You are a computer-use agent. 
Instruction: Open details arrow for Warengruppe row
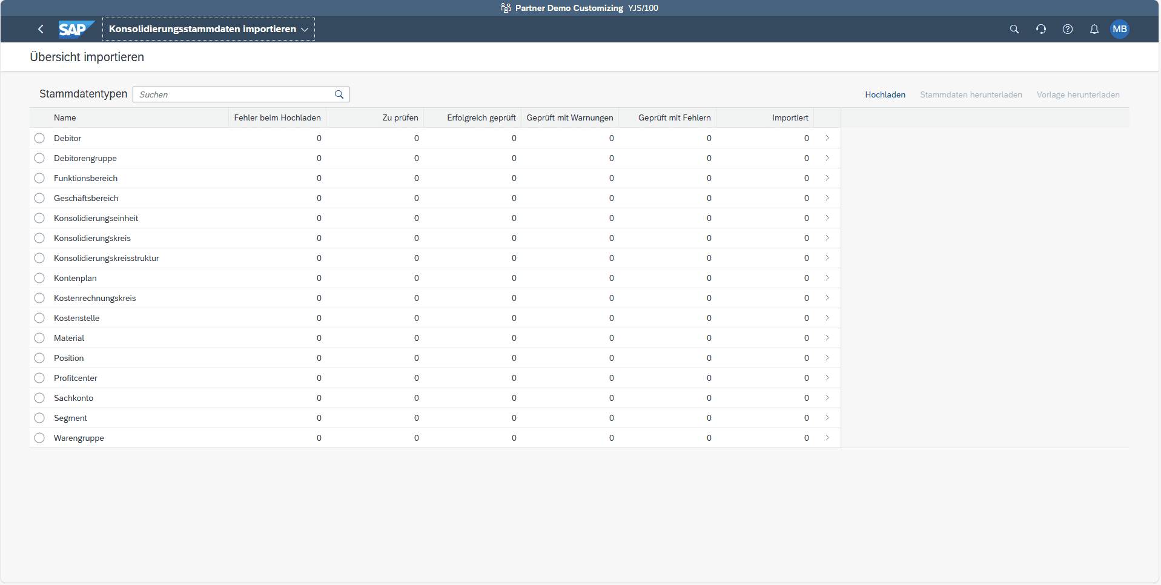[x=827, y=438]
